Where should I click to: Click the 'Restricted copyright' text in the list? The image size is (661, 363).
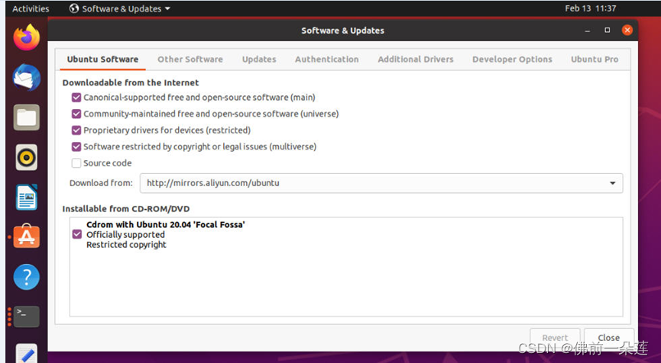tap(126, 245)
